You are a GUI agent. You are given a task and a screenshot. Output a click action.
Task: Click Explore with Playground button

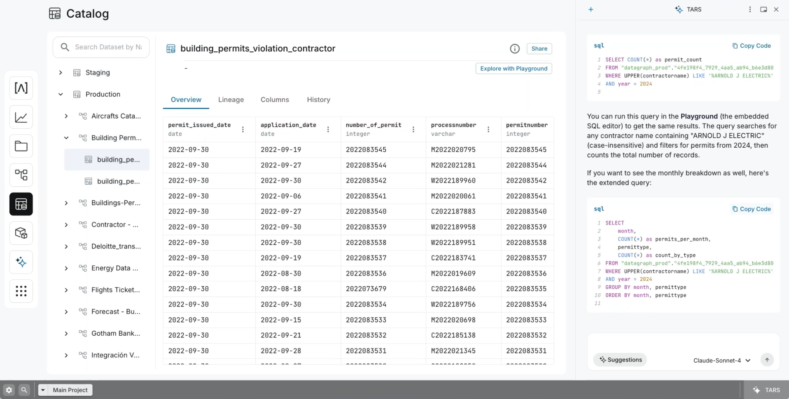pos(514,68)
